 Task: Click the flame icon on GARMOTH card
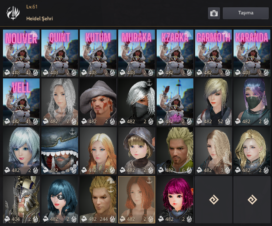(x=227, y=72)
